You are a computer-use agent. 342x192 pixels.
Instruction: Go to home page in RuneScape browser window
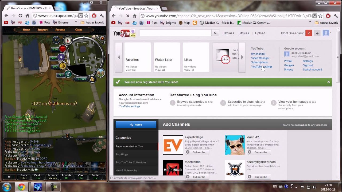[27, 16]
